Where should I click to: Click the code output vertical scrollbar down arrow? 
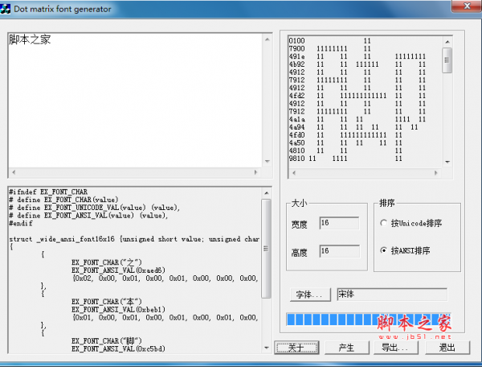(266, 347)
